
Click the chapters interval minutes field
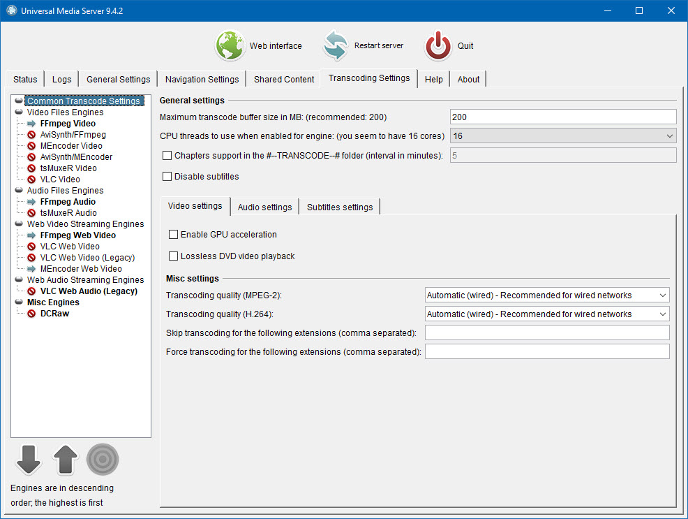point(563,156)
